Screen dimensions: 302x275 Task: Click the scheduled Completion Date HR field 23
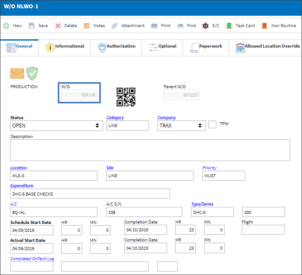tap(185, 230)
